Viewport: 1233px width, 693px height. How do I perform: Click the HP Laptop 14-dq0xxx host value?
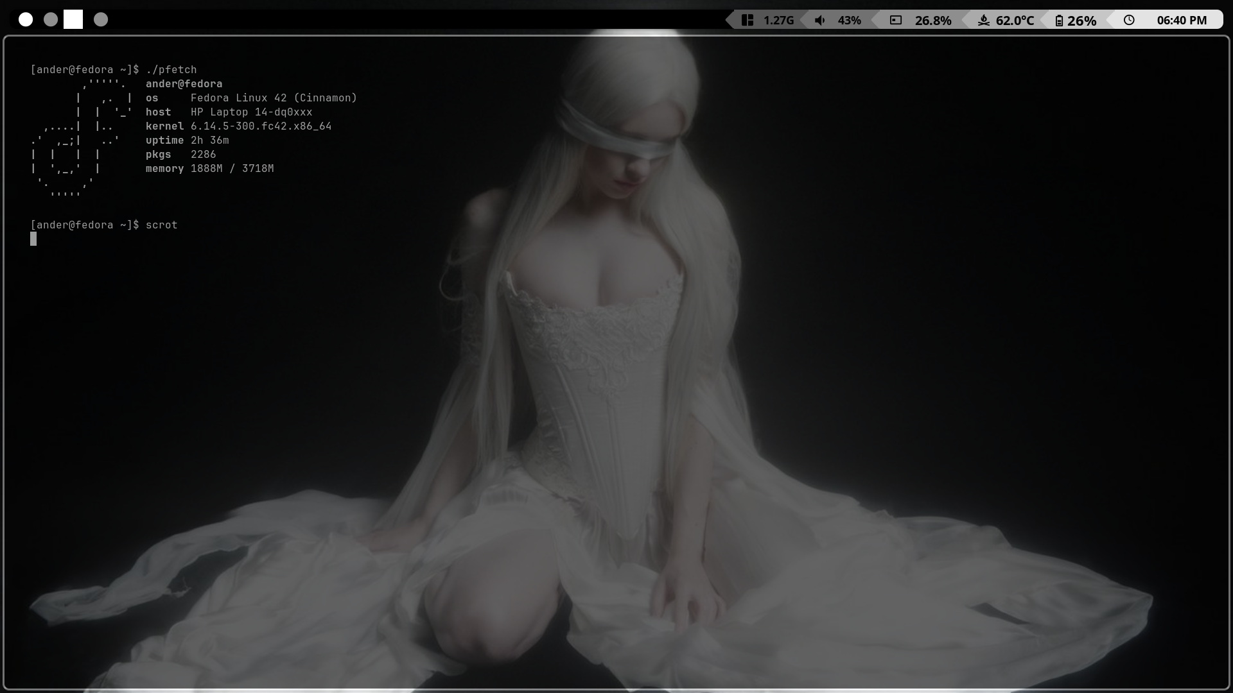(x=251, y=112)
